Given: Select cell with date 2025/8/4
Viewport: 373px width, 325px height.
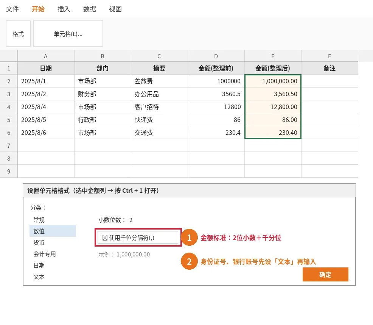Looking at the screenshot, I should click(46, 107).
